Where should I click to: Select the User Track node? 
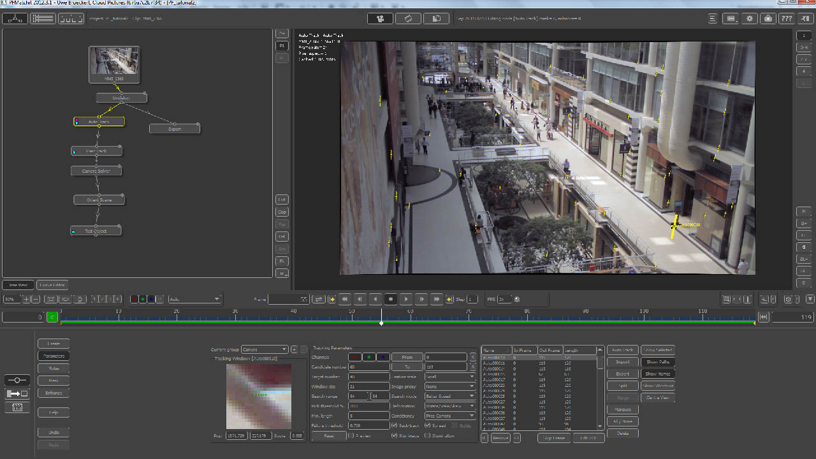point(96,151)
